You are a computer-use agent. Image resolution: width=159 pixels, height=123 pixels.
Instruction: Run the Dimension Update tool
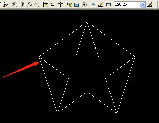[108, 5]
